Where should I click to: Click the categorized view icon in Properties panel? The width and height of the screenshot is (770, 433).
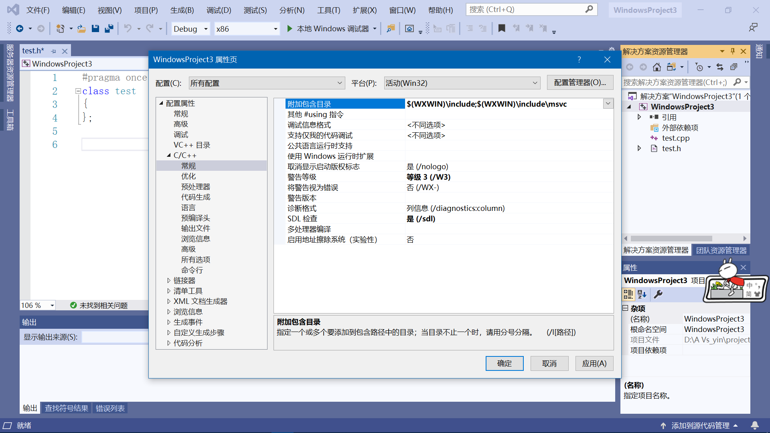(x=628, y=294)
